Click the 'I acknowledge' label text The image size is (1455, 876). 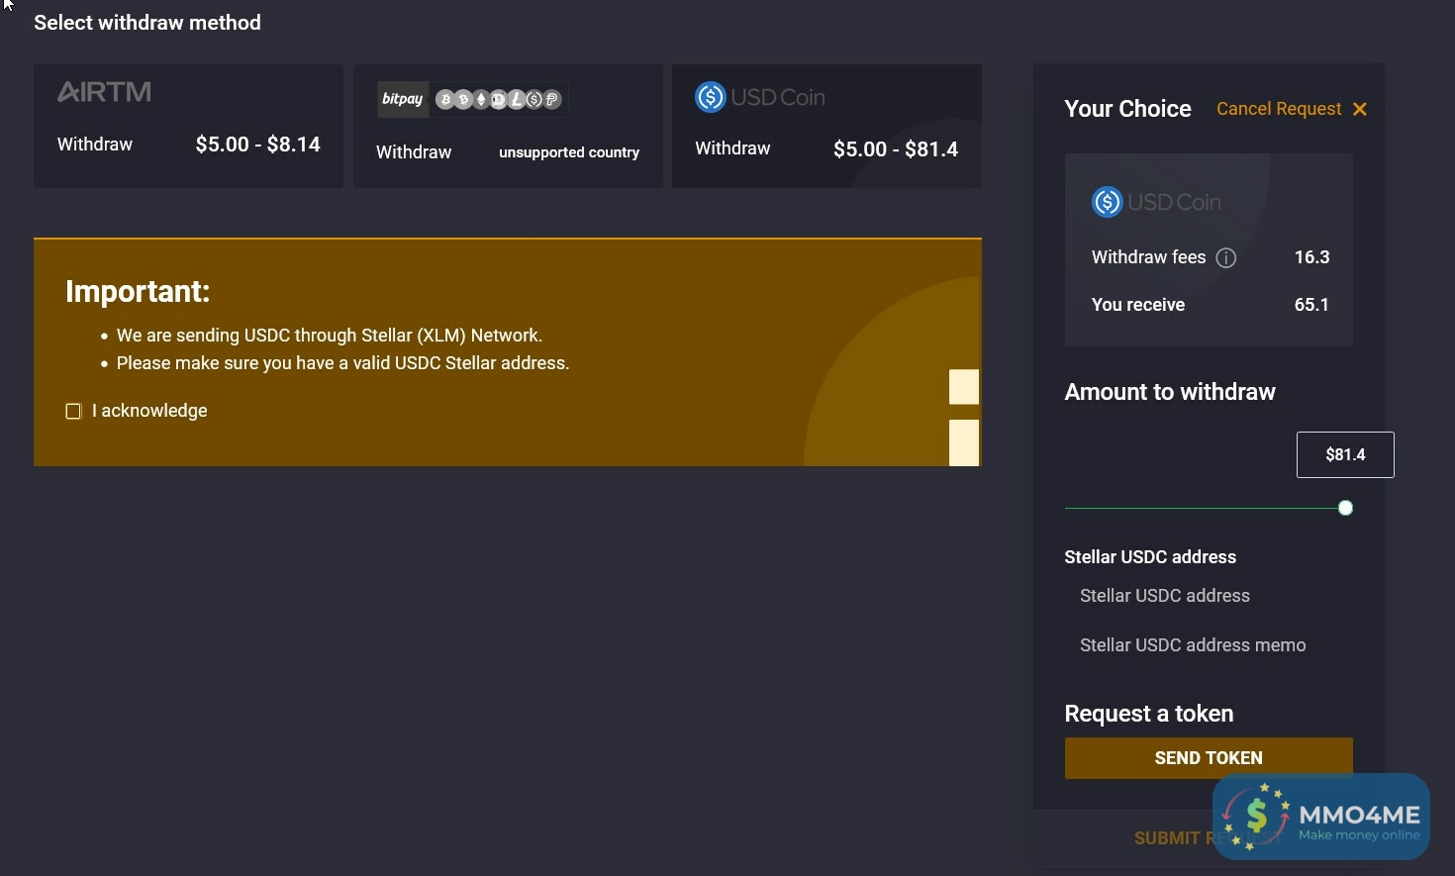(149, 411)
